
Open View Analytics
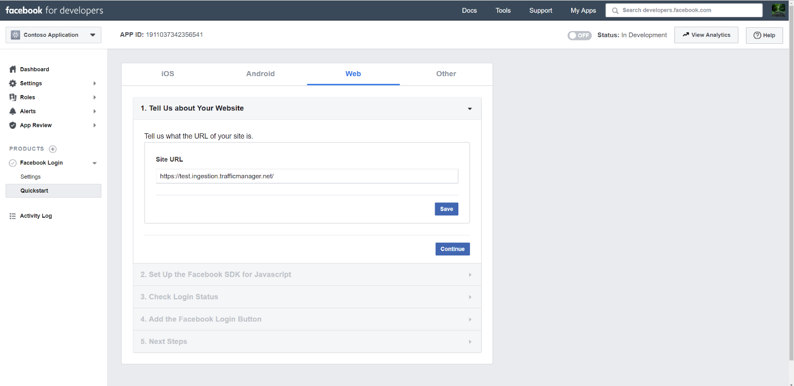[706, 34]
